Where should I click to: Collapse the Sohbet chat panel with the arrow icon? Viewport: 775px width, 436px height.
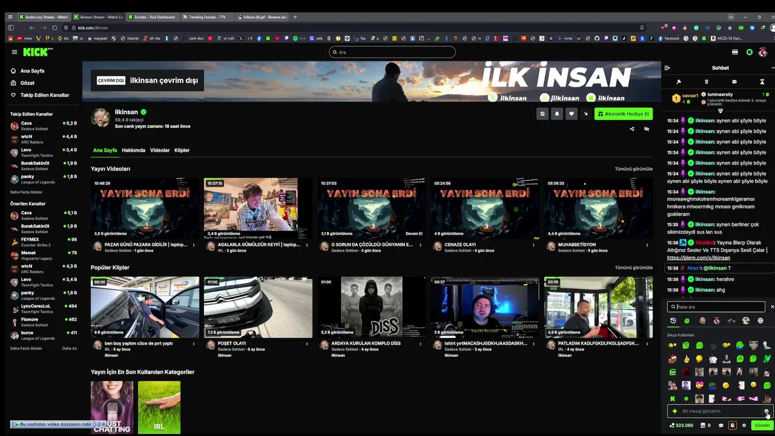(x=667, y=68)
